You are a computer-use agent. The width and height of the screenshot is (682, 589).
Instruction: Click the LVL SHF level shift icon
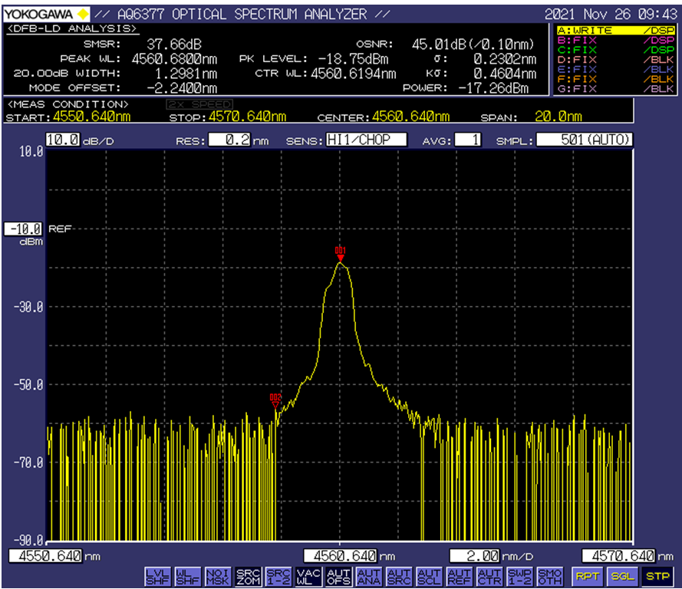156,576
